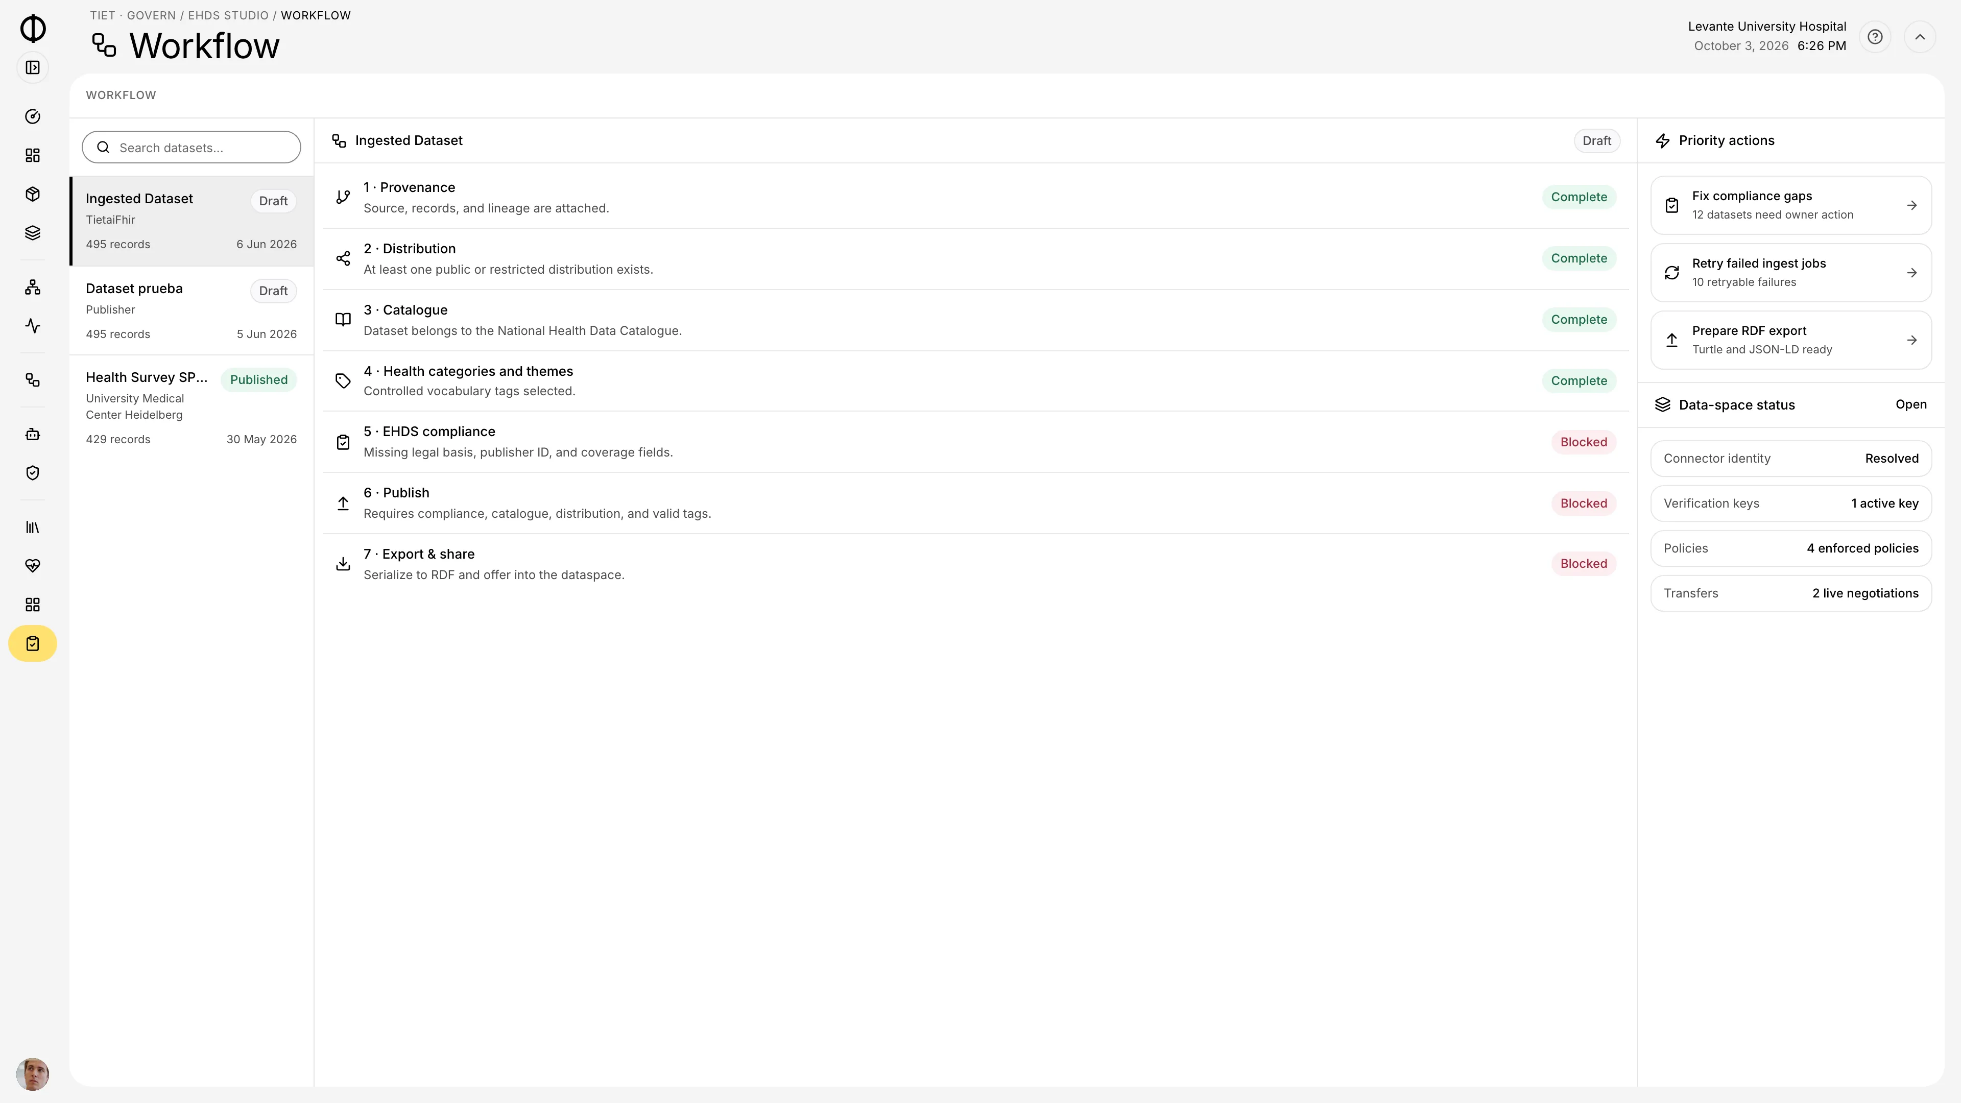This screenshot has width=1961, height=1103.
Task: Open the shield-check sidebar icon
Action: (x=33, y=473)
